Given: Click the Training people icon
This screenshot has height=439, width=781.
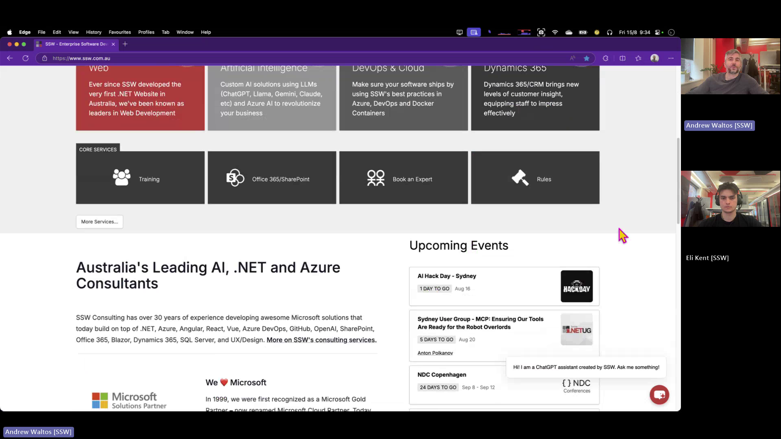Looking at the screenshot, I should (122, 178).
